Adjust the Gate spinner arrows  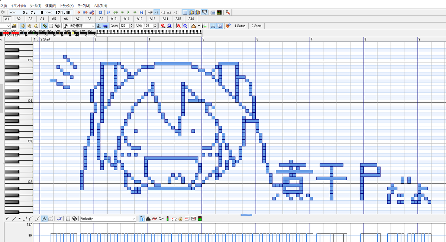click(132, 26)
